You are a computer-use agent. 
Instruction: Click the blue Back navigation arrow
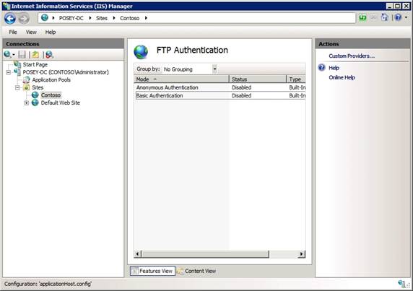coord(10,19)
